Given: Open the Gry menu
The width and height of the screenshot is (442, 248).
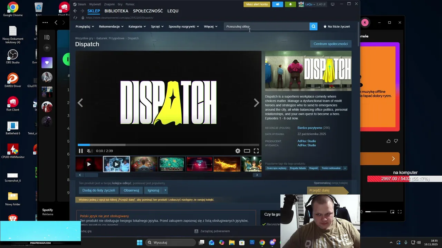Looking at the screenshot, I should [x=120, y=4].
